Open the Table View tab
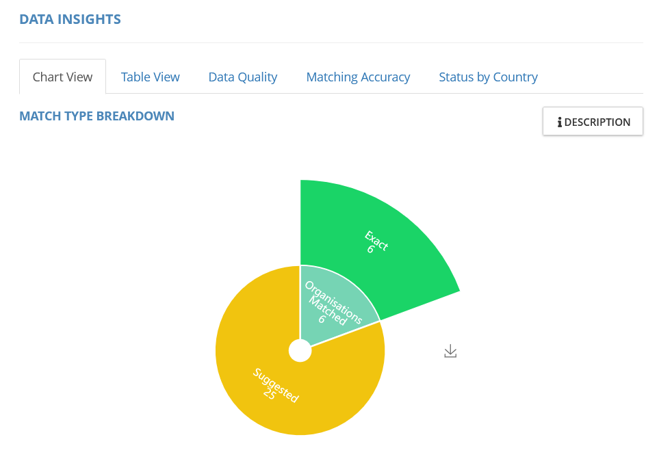The image size is (659, 474). tap(151, 77)
